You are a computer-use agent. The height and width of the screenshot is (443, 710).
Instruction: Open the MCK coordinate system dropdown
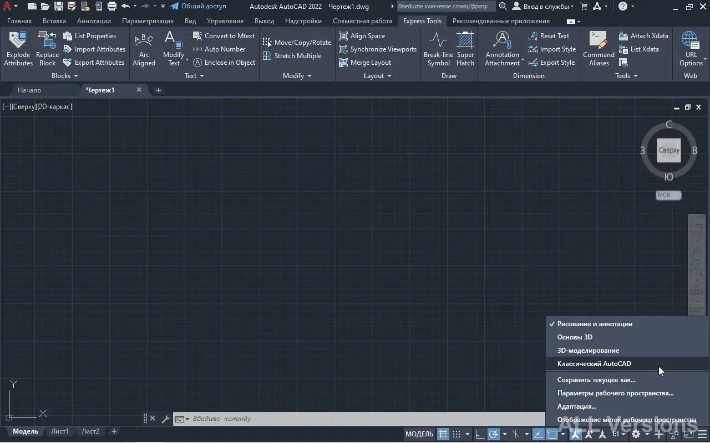pyautogui.click(x=668, y=195)
